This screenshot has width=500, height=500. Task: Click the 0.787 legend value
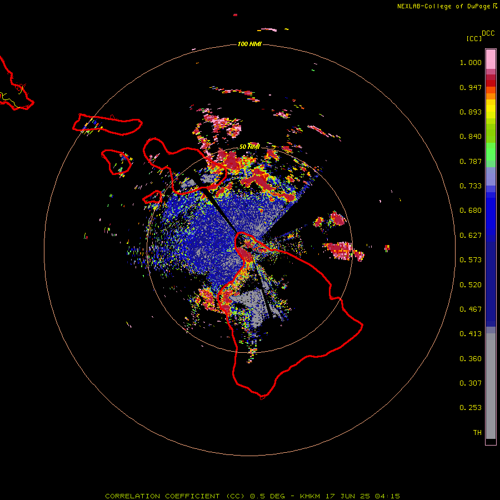(x=471, y=161)
